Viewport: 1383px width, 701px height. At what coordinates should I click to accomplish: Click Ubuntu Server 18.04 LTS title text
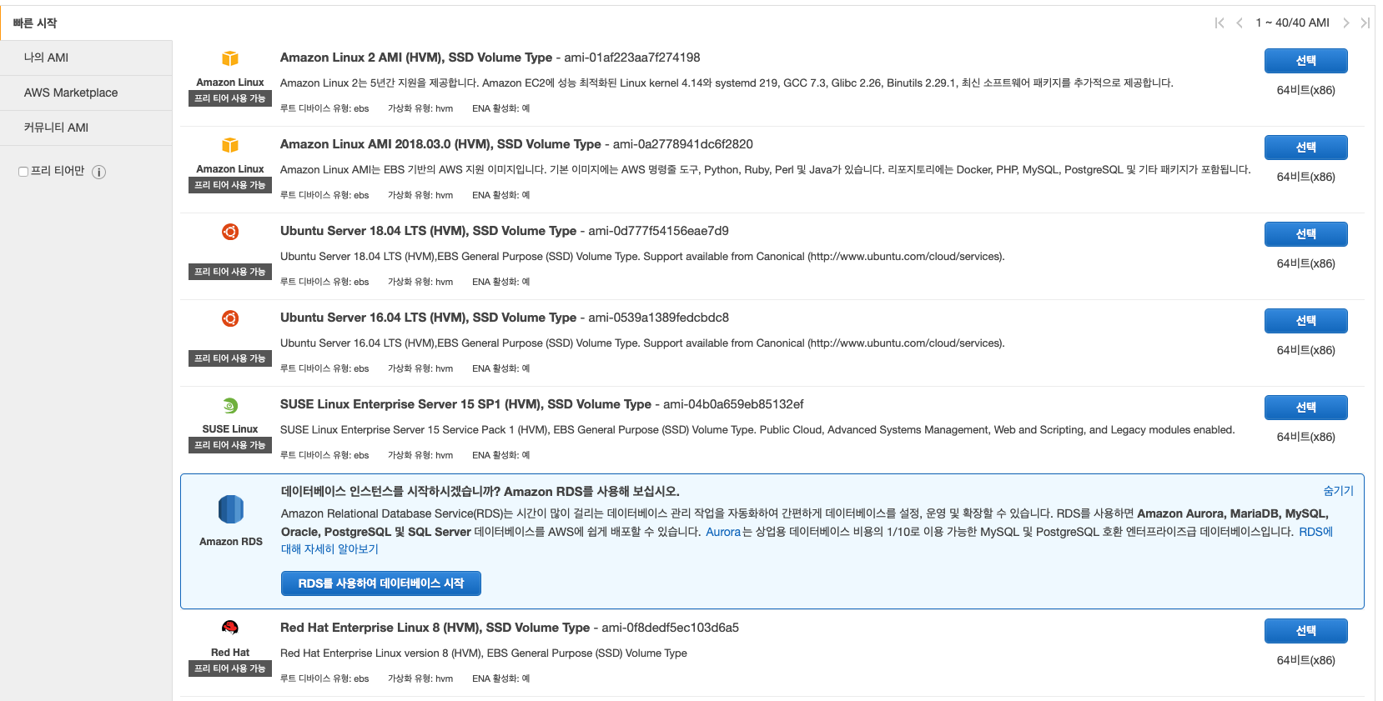point(428,231)
